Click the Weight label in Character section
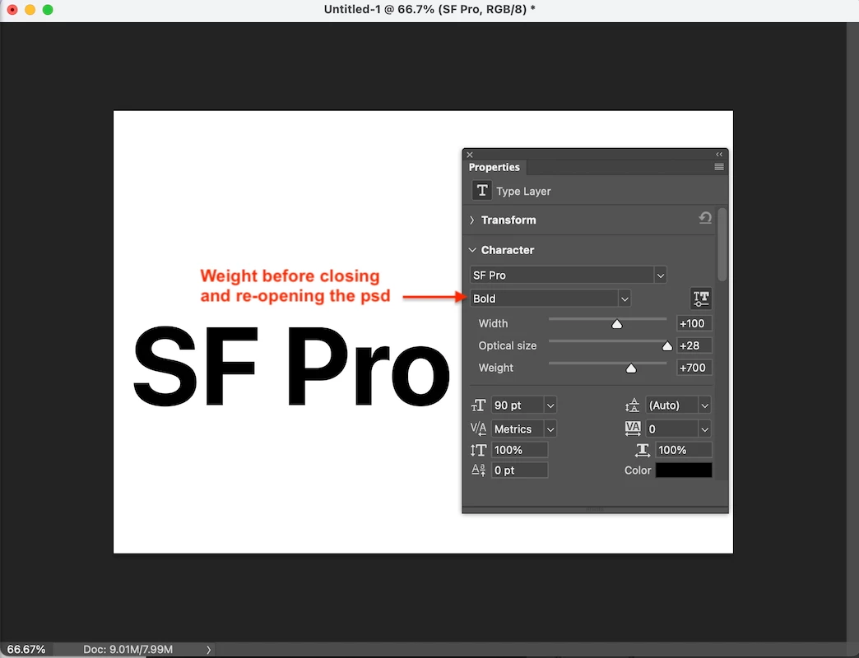 496,368
